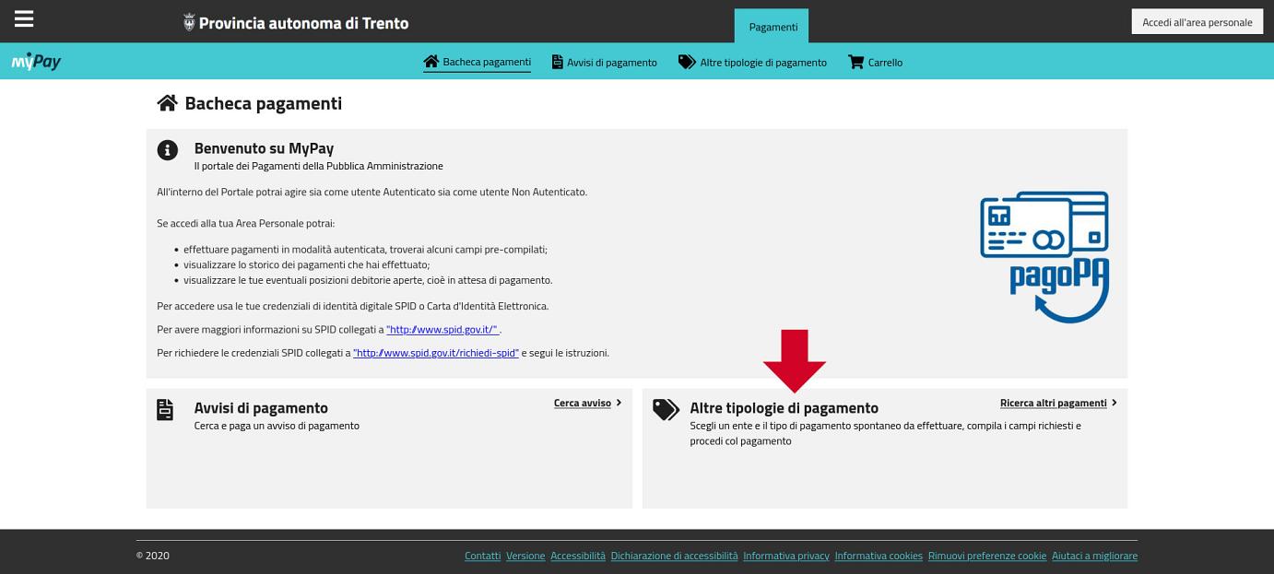The image size is (1274, 574).
Task: Open the Accessibilità footer link
Action: click(x=578, y=556)
